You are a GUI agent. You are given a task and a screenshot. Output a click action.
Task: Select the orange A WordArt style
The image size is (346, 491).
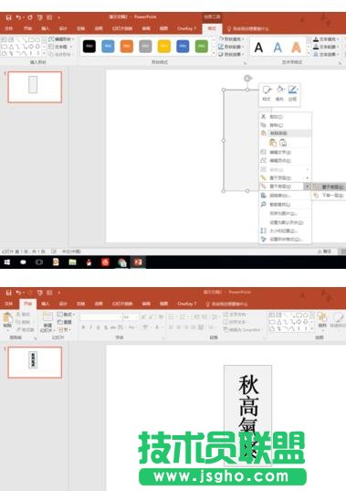[296, 48]
